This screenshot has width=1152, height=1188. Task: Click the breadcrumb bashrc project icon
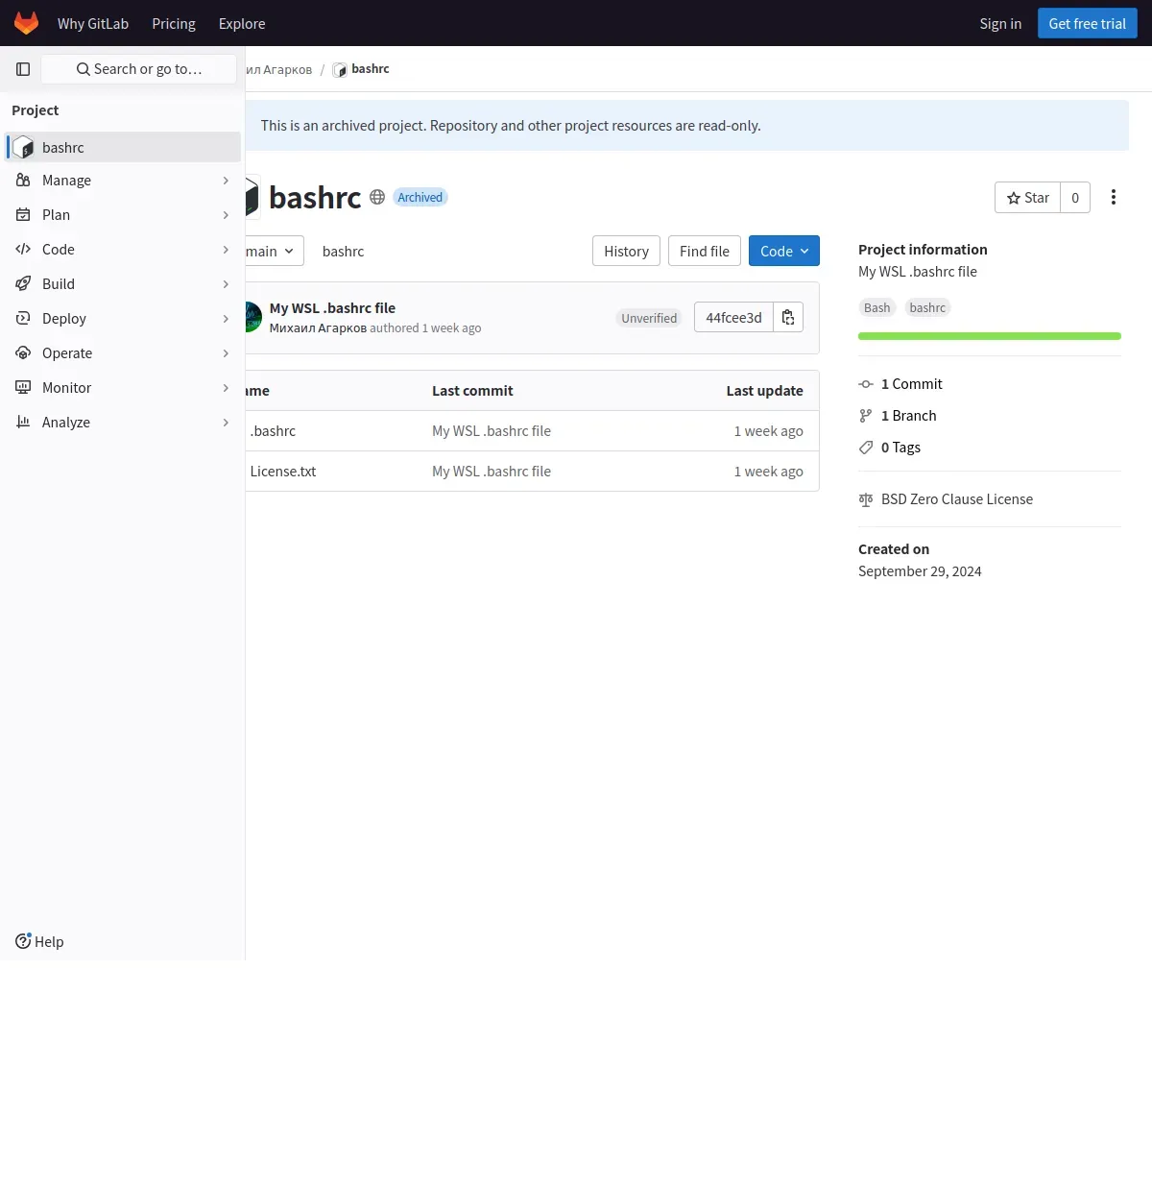coord(340,70)
